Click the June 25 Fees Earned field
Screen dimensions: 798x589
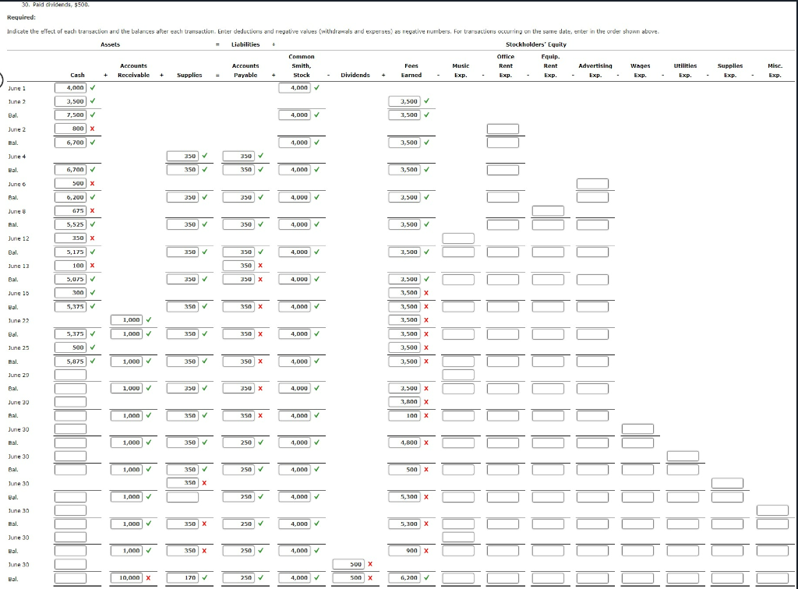[404, 347]
